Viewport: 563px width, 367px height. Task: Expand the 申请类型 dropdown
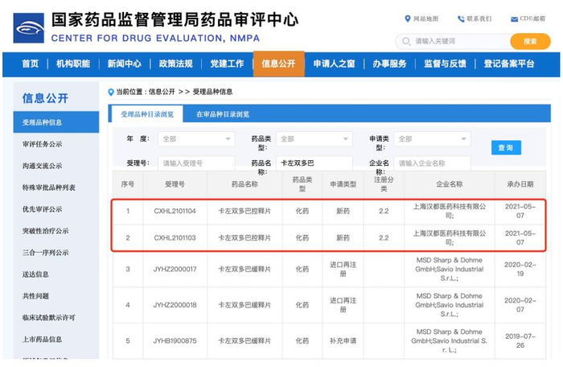[433, 139]
